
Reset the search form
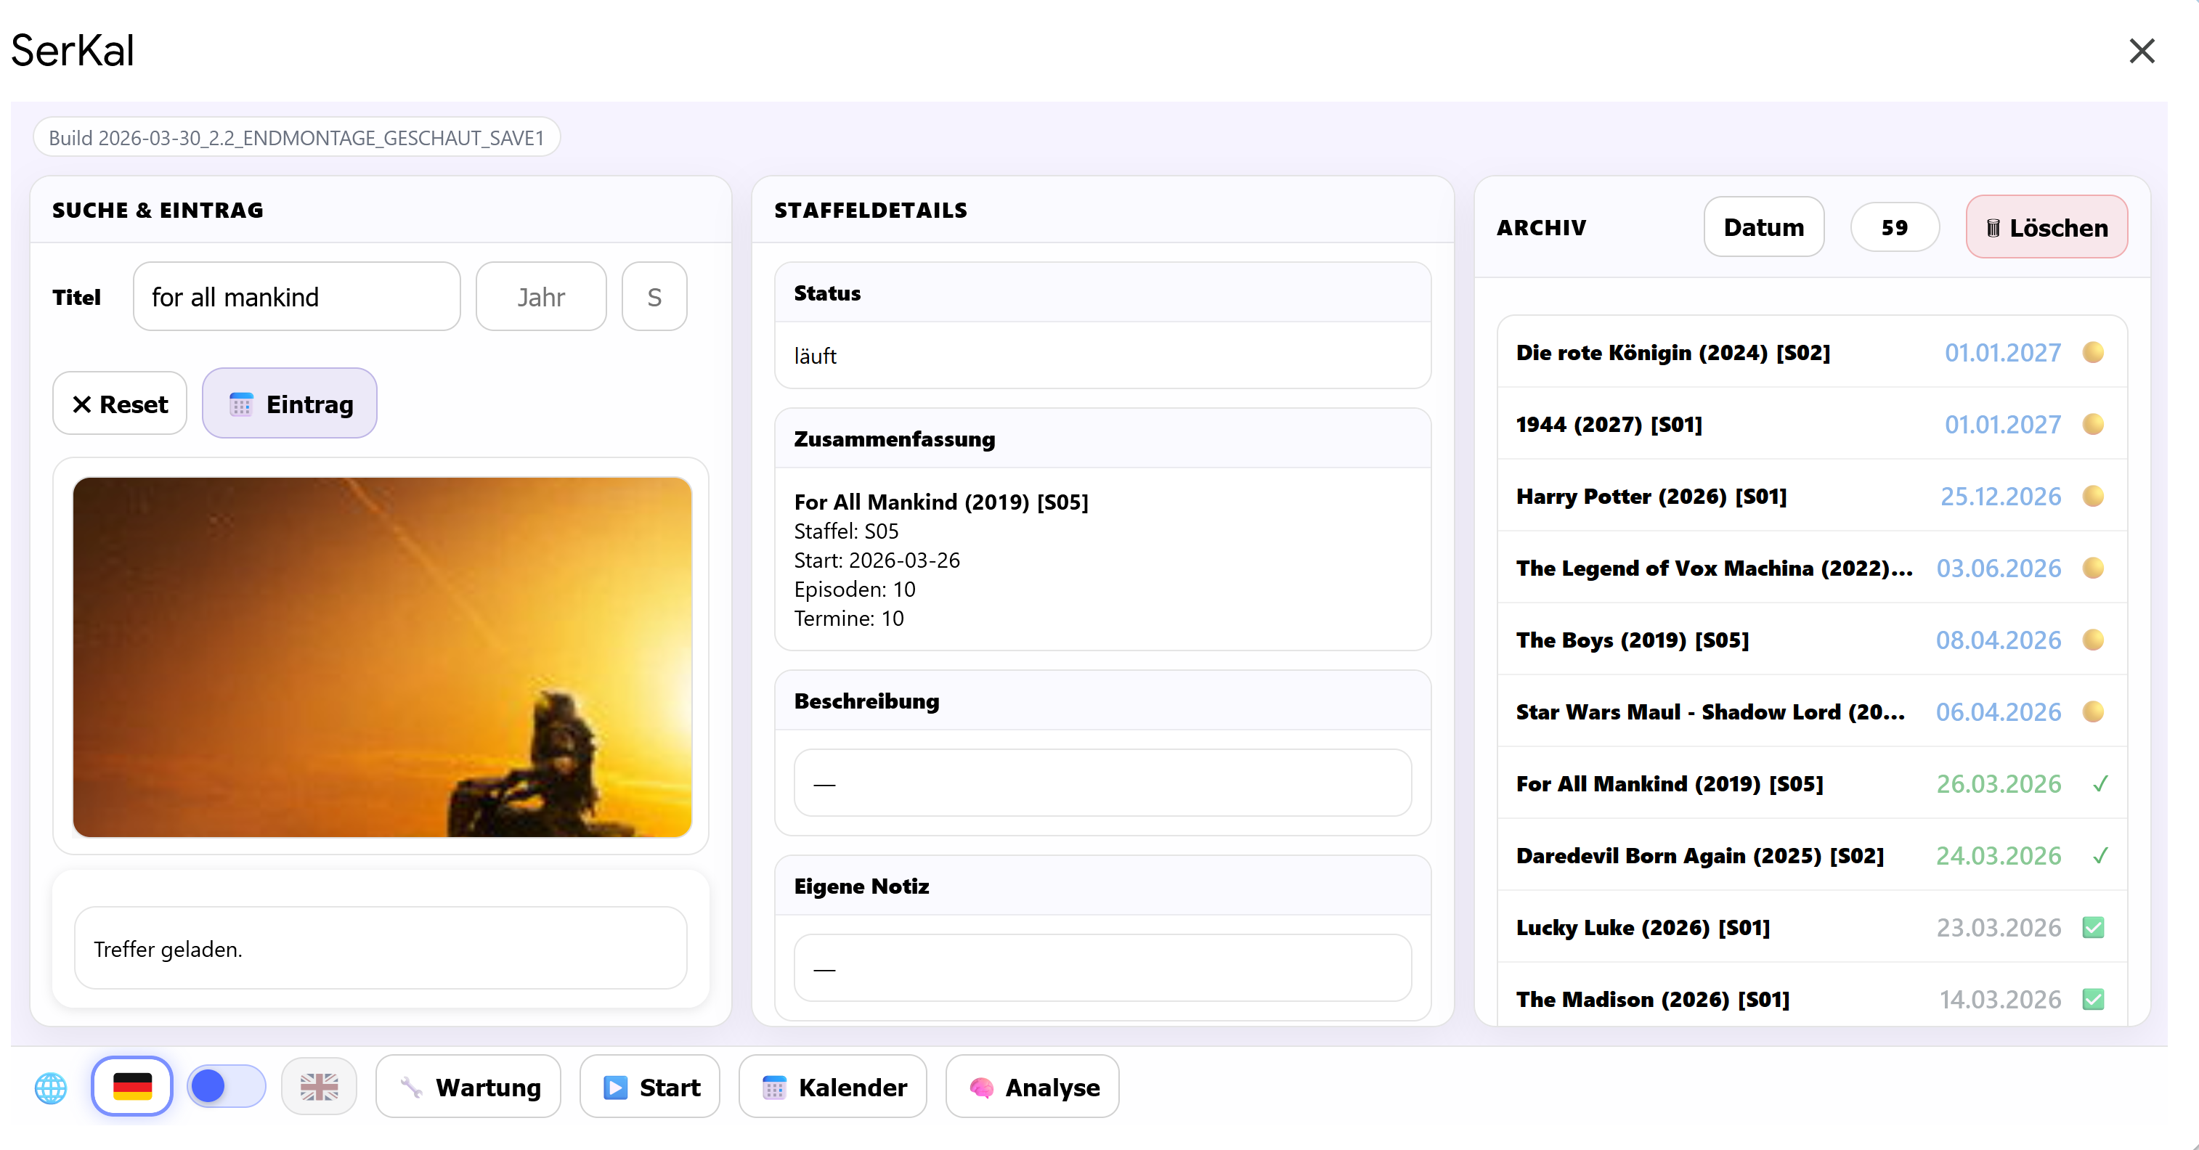pos(120,404)
